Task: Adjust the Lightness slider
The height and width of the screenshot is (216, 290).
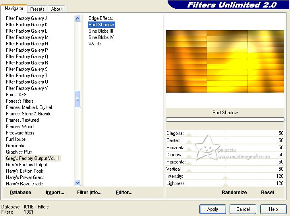Action: [x=226, y=185]
